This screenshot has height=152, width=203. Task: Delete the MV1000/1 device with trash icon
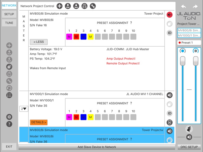click(169, 122)
